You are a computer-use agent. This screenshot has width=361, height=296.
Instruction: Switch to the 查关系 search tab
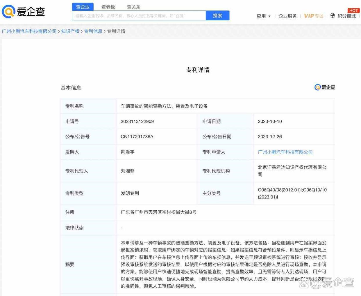(134, 7)
